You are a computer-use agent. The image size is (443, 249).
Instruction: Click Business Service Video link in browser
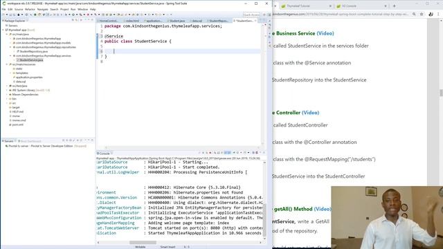pos(325,33)
